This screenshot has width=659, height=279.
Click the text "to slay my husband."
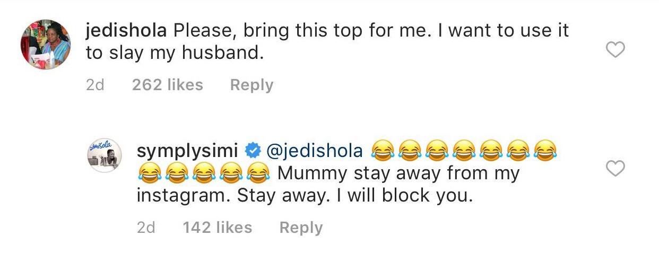175,53
